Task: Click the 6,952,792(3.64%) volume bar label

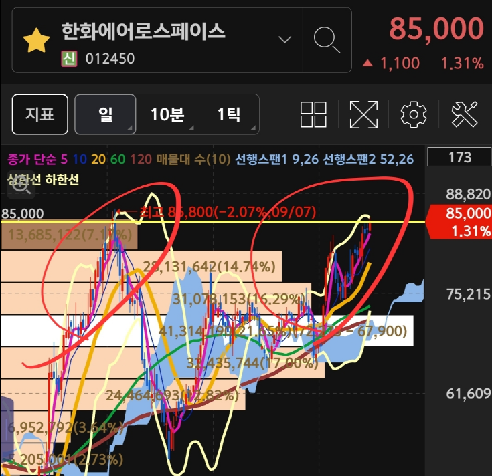Action: tap(66, 427)
